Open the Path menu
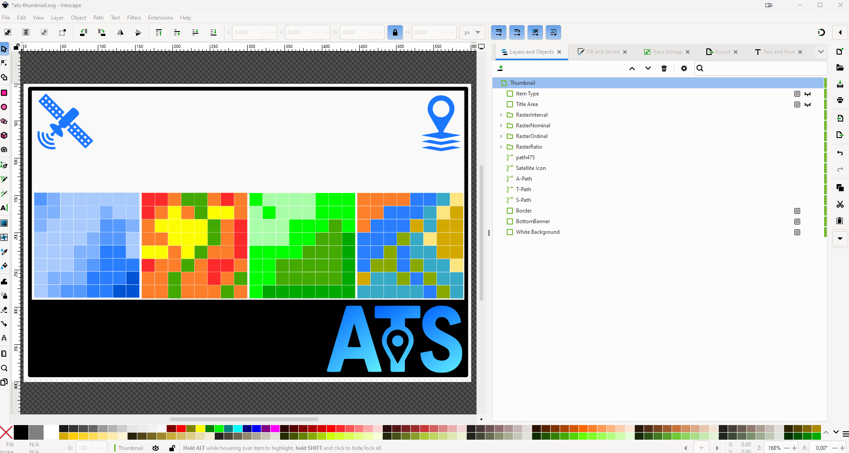Screen dimensions: 849x453 tap(98, 18)
